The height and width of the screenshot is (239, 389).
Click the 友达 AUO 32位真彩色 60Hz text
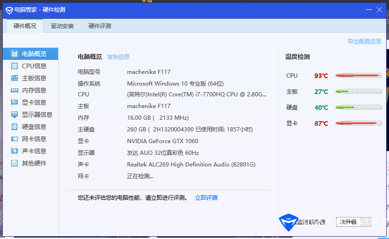[163, 152]
